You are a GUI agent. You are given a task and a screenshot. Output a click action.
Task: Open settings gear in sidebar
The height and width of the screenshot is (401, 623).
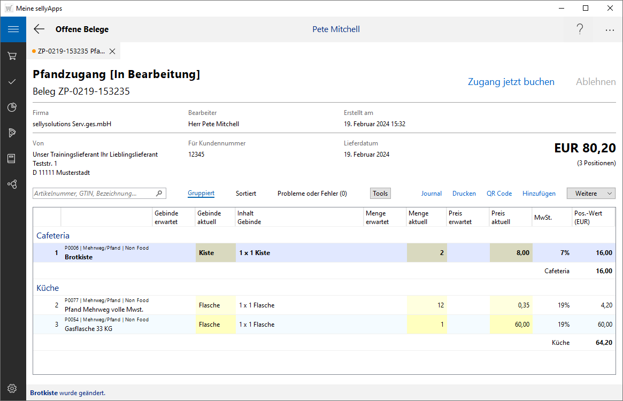(x=13, y=389)
